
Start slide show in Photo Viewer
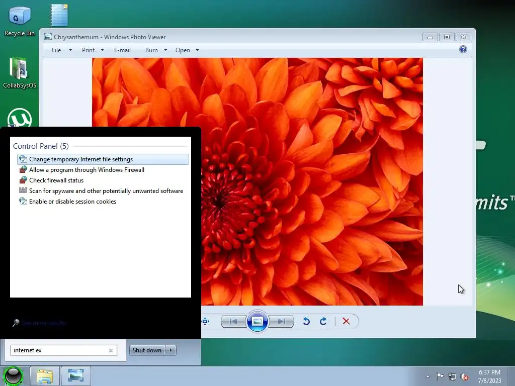point(257,321)
